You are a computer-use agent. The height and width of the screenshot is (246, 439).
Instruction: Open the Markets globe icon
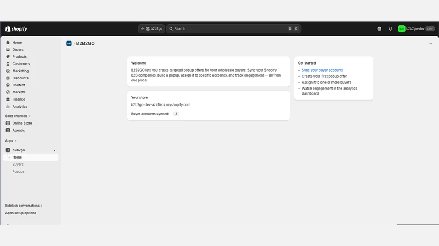click(x=8, y=92)
